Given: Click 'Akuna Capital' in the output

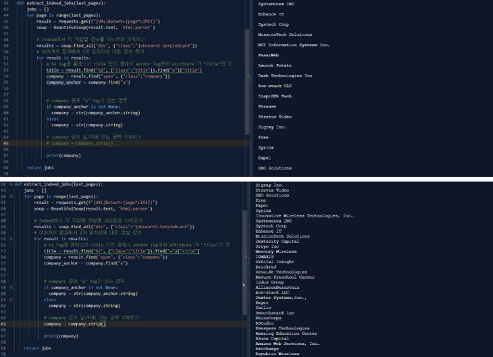Looking at the screenshot, I should 272,339.
